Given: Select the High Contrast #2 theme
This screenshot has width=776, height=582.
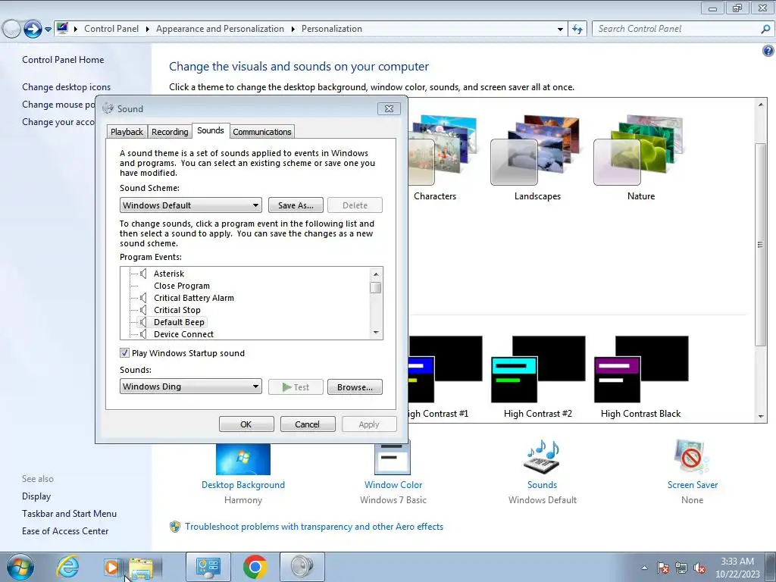Looking at the screenshot, I should pos(538,369).
